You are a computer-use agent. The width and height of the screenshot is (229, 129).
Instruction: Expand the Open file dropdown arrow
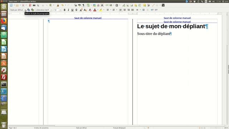pos(20,5)
